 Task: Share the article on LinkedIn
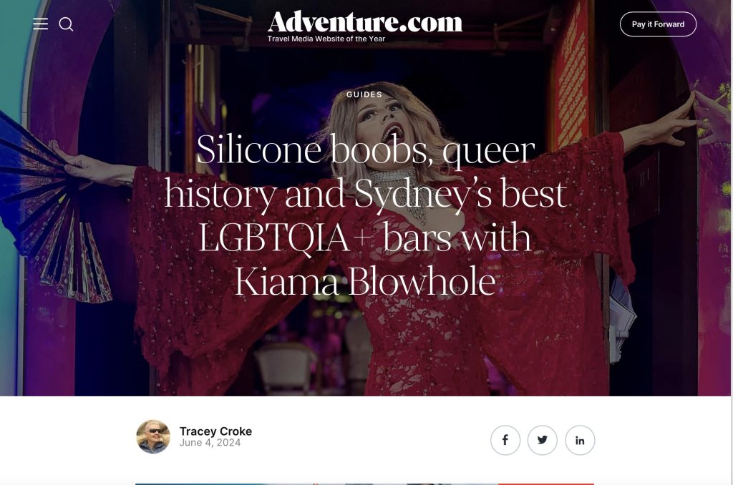[x=580, y=440]
